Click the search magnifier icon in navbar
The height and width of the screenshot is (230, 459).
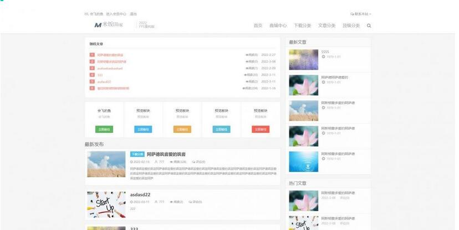369,25
